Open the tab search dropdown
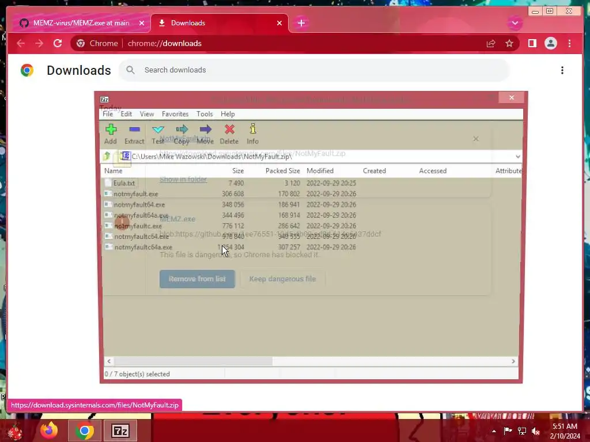This screenshot has width=590, height=442. 515,23
